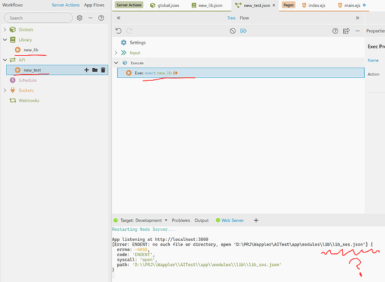Toggle the right panel with the double chevron
This screenshot has width=385, height=282.
357,18
